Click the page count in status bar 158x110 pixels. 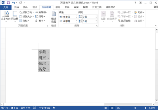point(10,108)
